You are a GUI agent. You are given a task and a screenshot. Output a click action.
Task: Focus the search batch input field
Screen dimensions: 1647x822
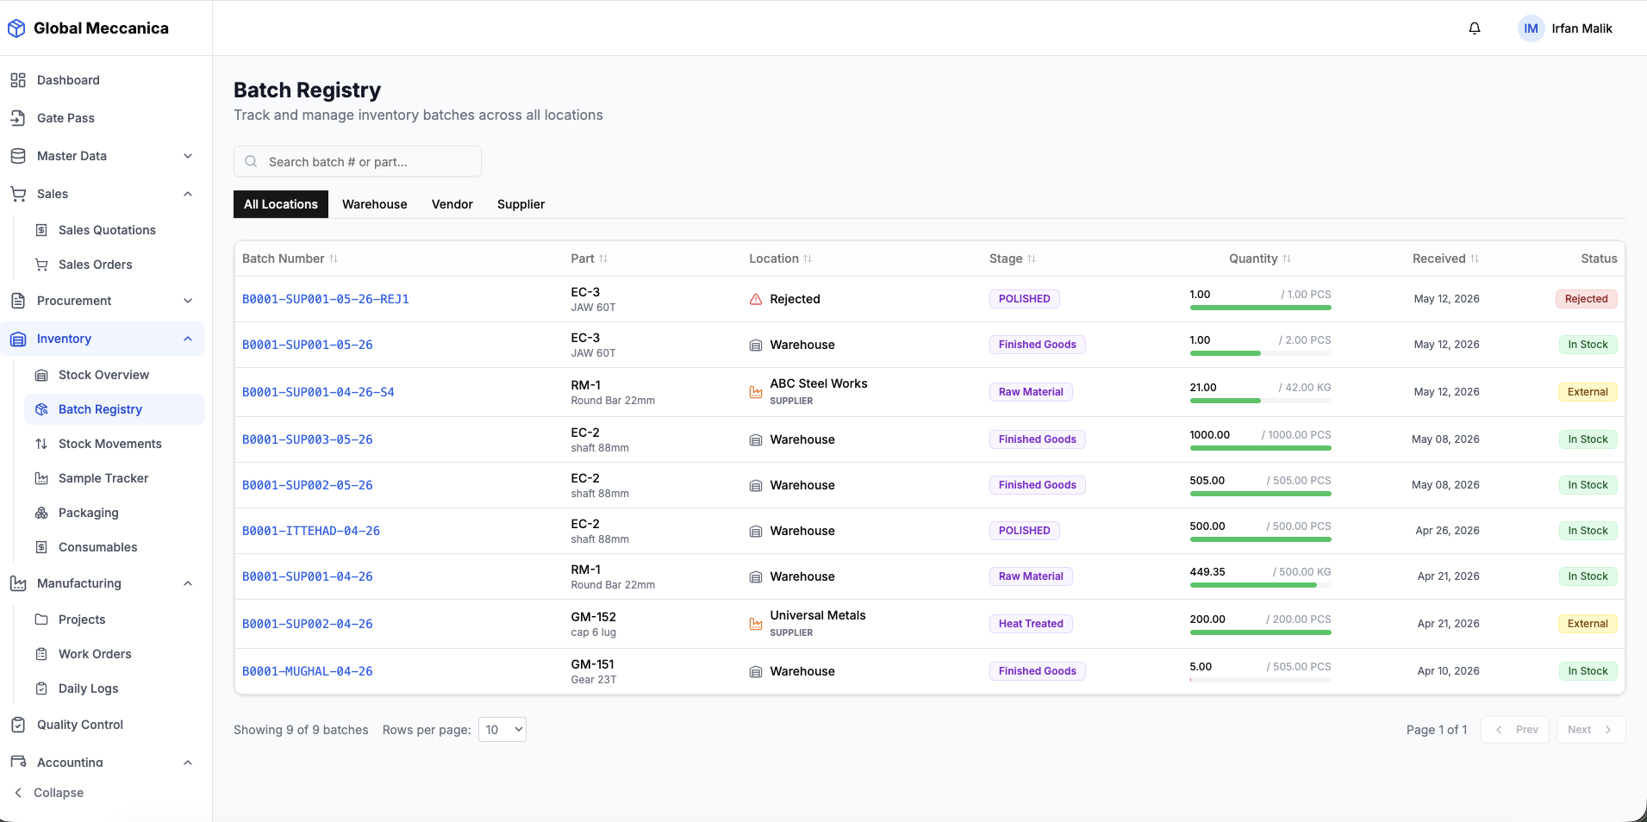tap(358, 161)
